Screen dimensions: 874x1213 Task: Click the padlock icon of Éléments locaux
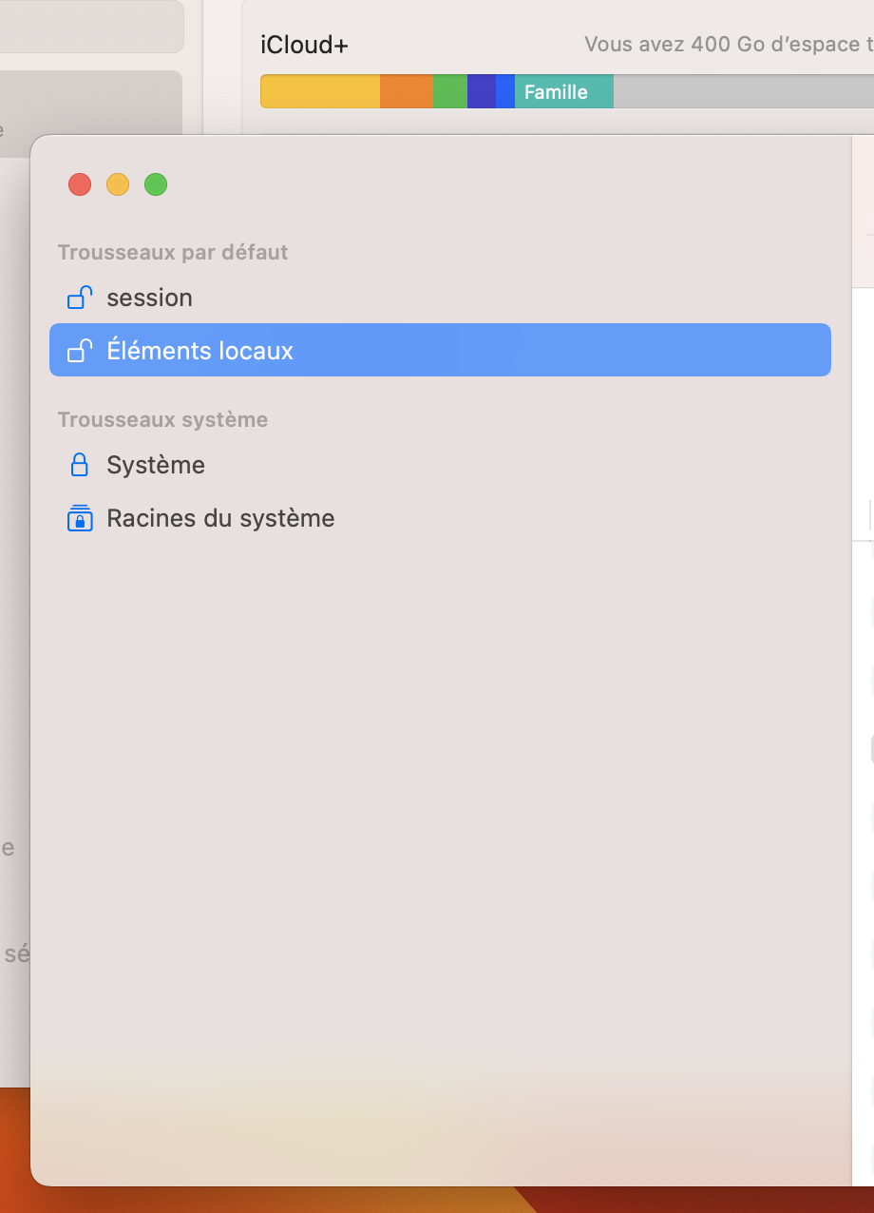tap(80, 351)
